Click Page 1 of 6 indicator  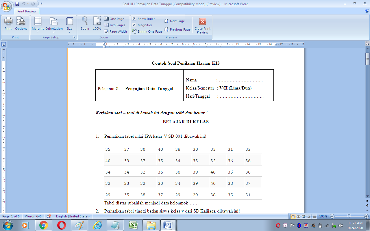click(x=11, y=216)
